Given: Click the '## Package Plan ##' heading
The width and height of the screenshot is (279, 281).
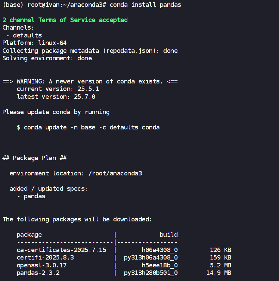Looking at the screenshot, I should point(34,158).
